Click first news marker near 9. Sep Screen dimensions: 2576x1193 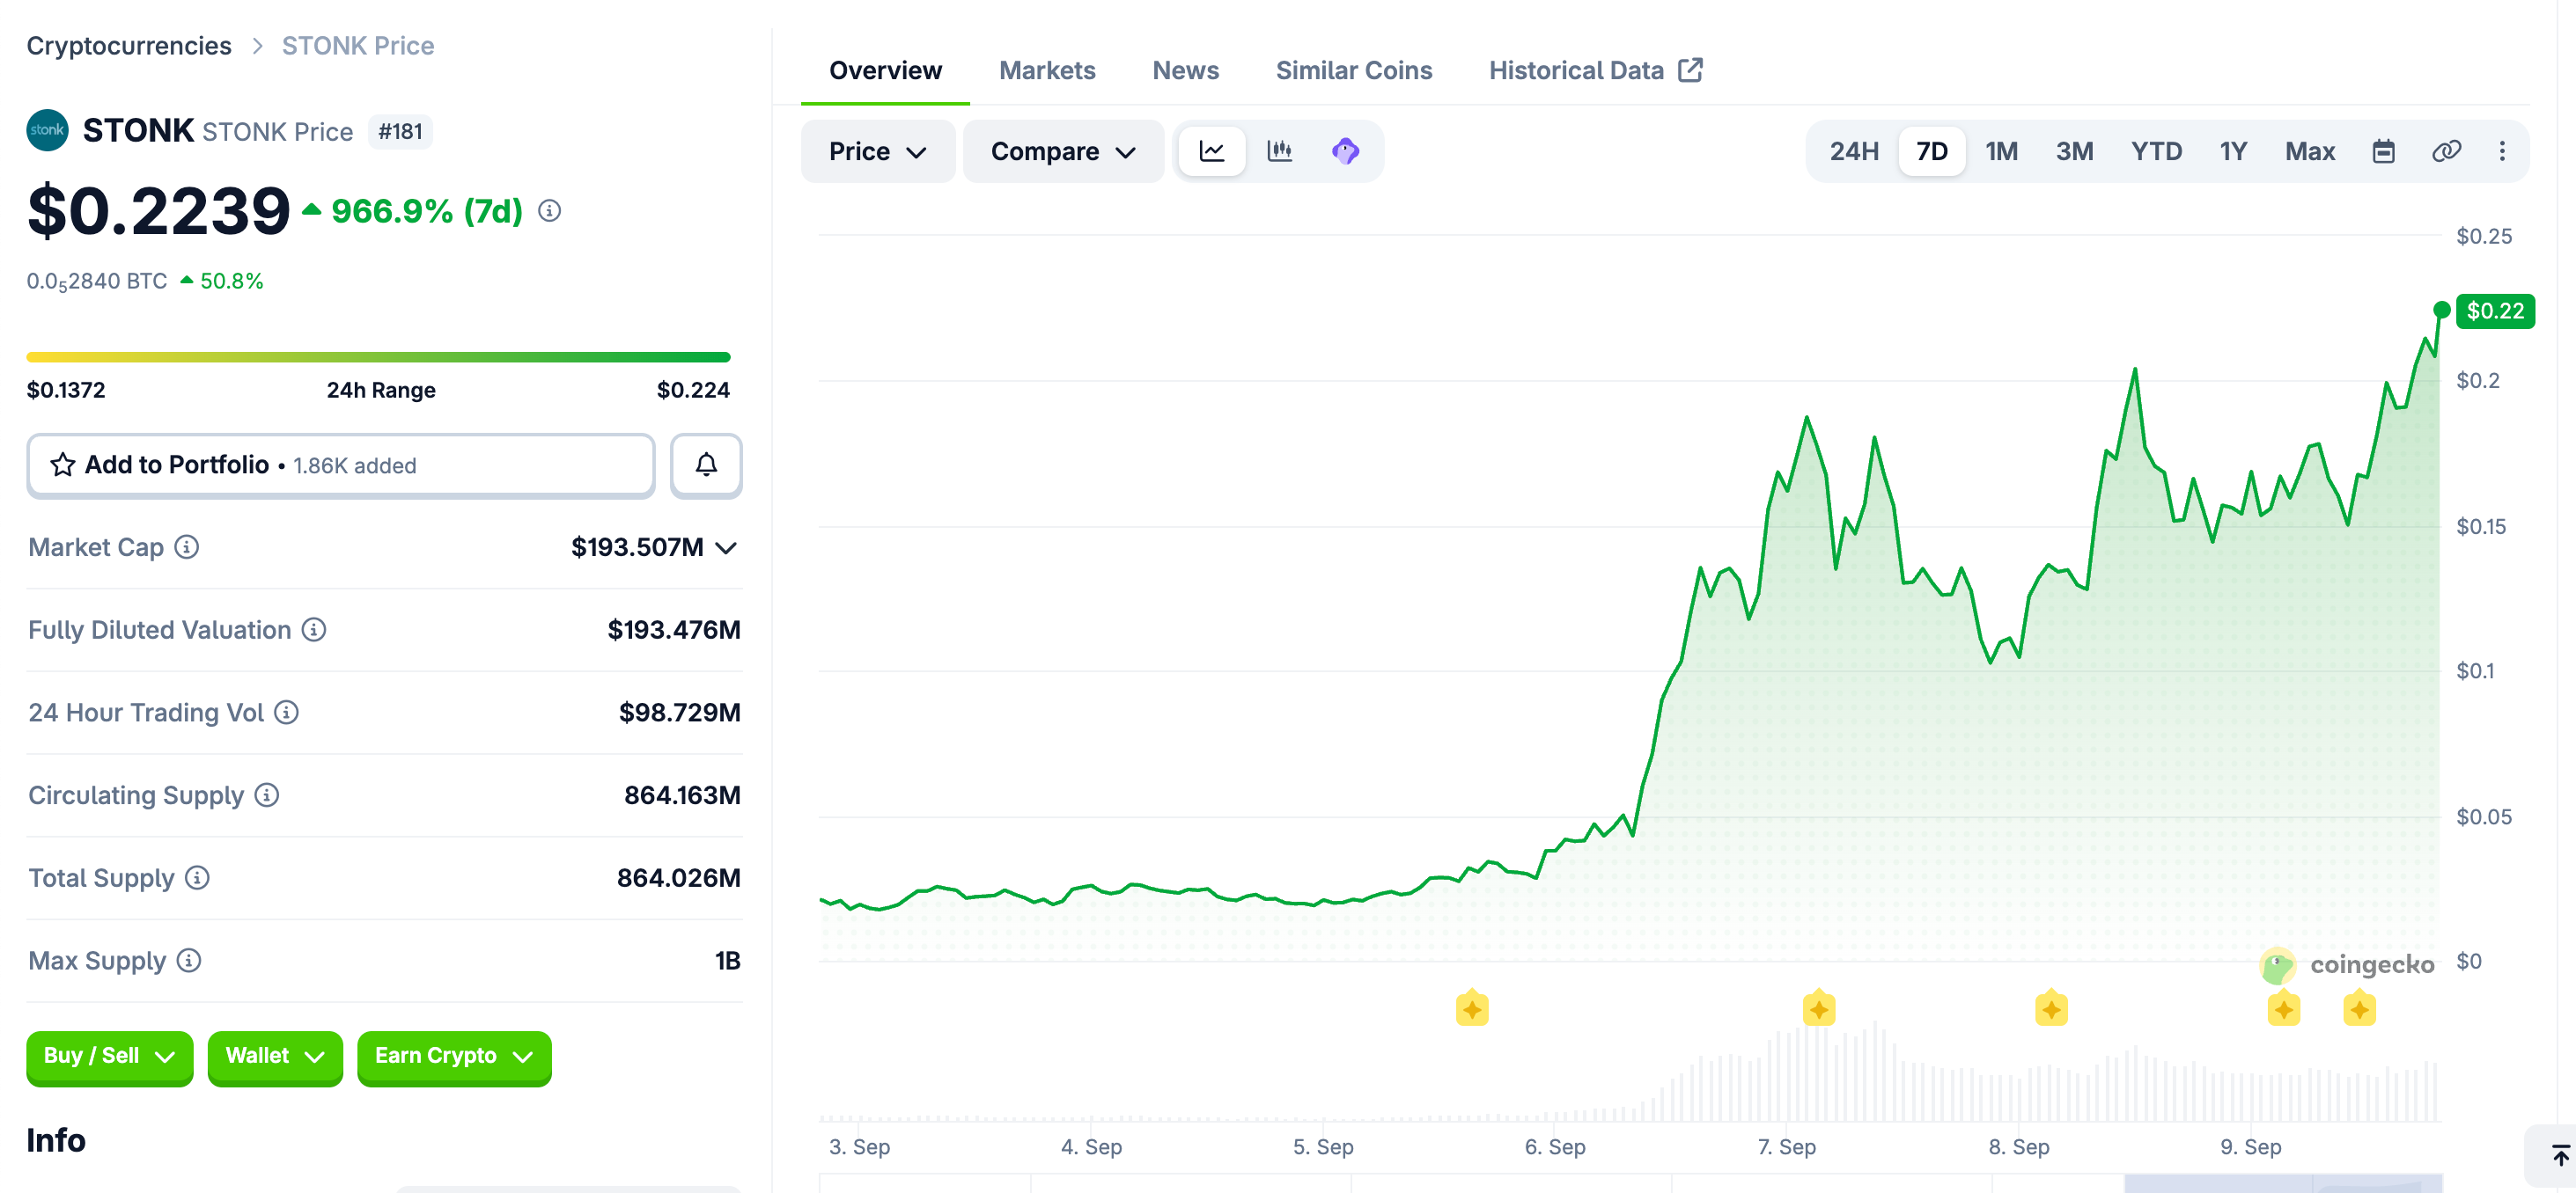[2283, 1008]
